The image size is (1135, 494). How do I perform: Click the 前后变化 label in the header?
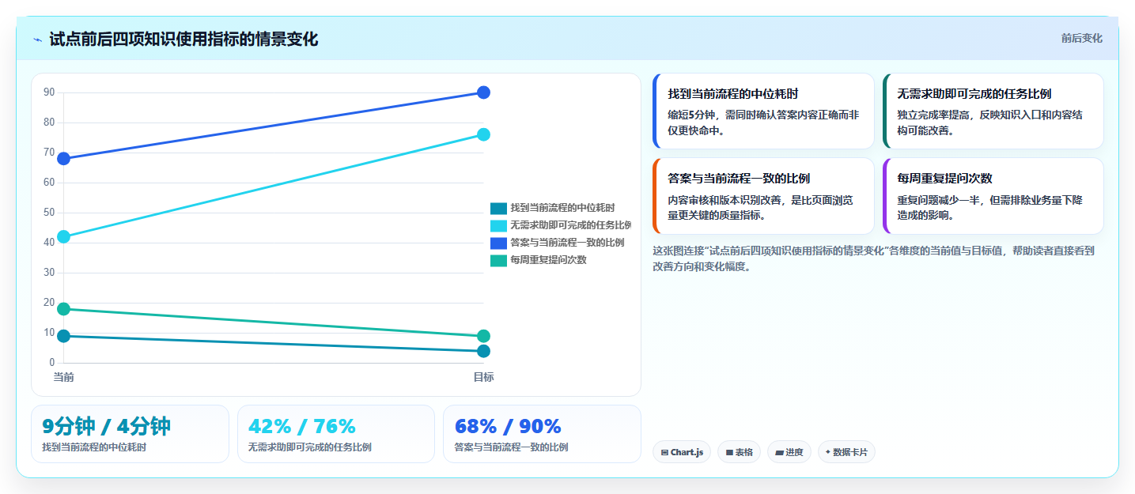(1081, 39)
